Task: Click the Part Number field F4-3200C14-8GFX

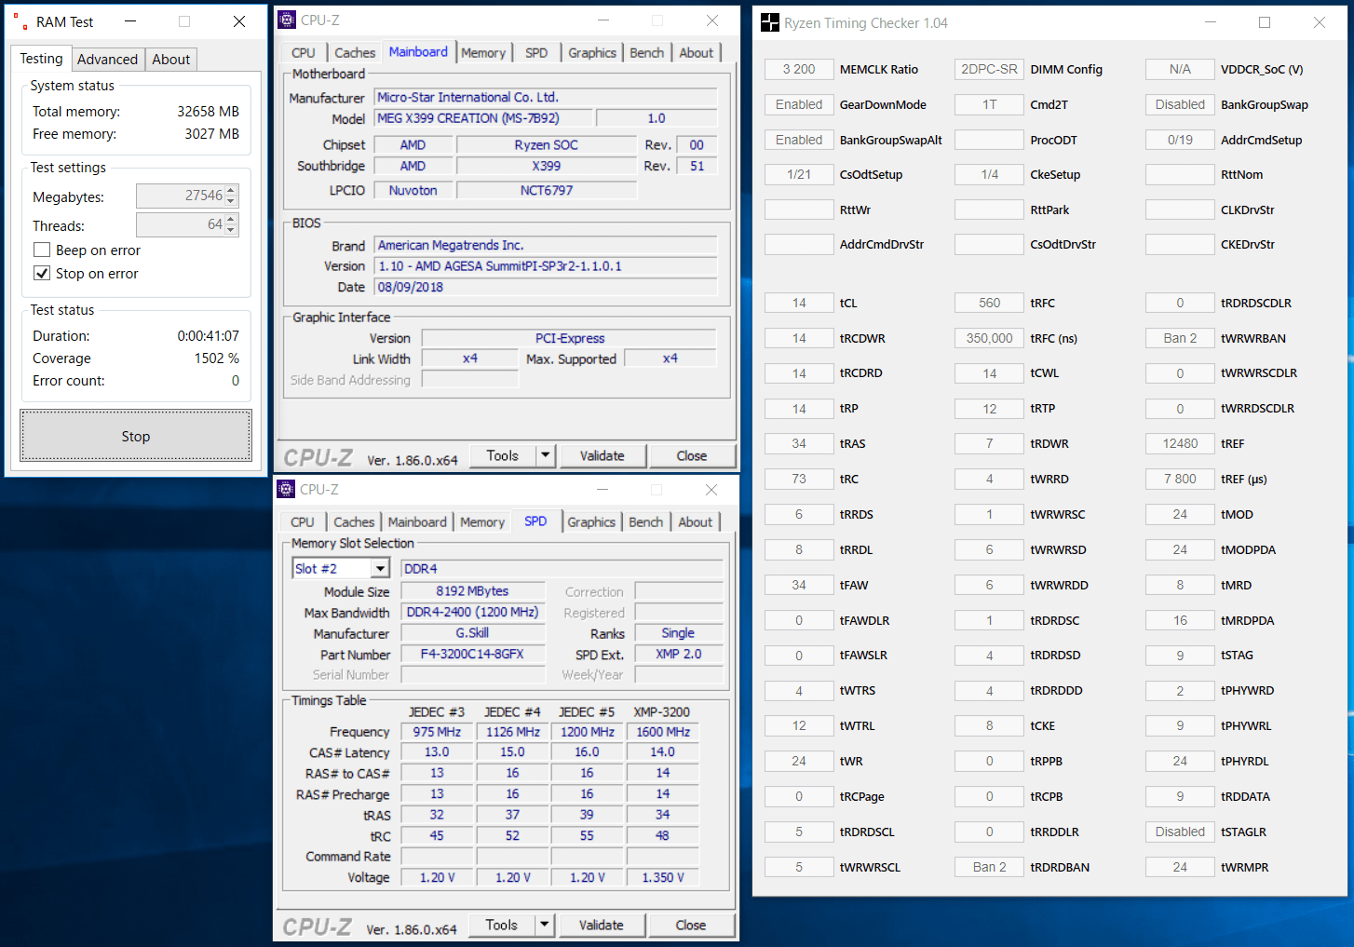Action: coord(472,654)
